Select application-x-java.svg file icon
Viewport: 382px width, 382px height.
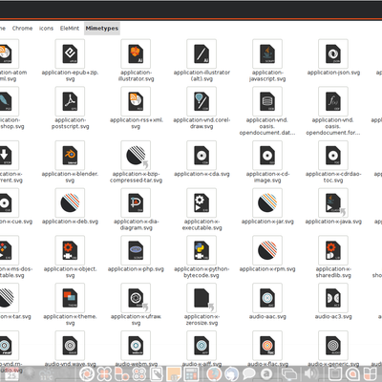(333, 202)
